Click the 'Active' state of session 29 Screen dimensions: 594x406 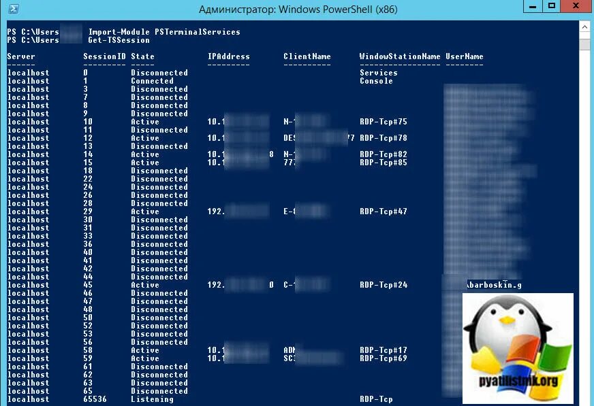144,212
